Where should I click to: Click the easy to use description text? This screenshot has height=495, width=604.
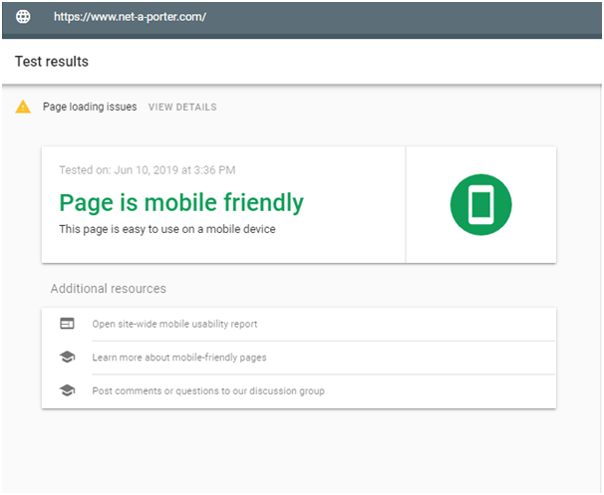coord(167,229)
